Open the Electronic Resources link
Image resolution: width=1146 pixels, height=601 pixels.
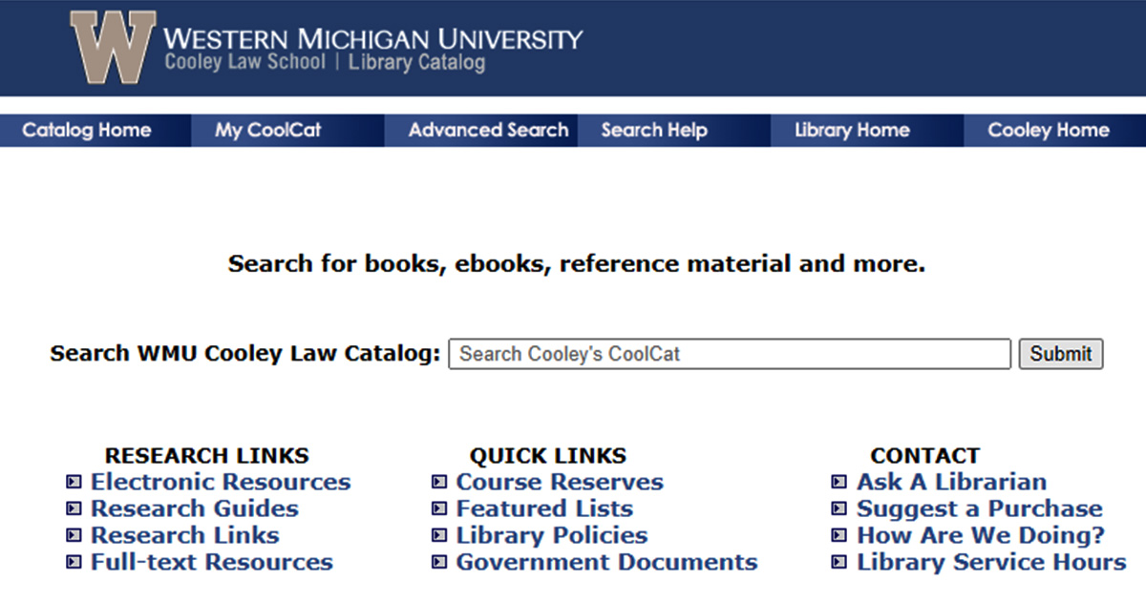pos(221,483)
